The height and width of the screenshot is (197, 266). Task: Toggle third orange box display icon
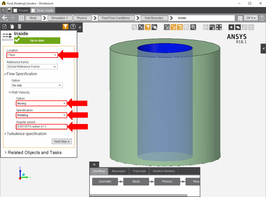(x=180, y=27)
